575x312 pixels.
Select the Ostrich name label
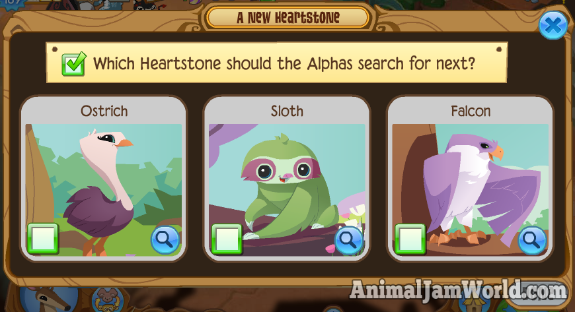[x=104, y=111]
